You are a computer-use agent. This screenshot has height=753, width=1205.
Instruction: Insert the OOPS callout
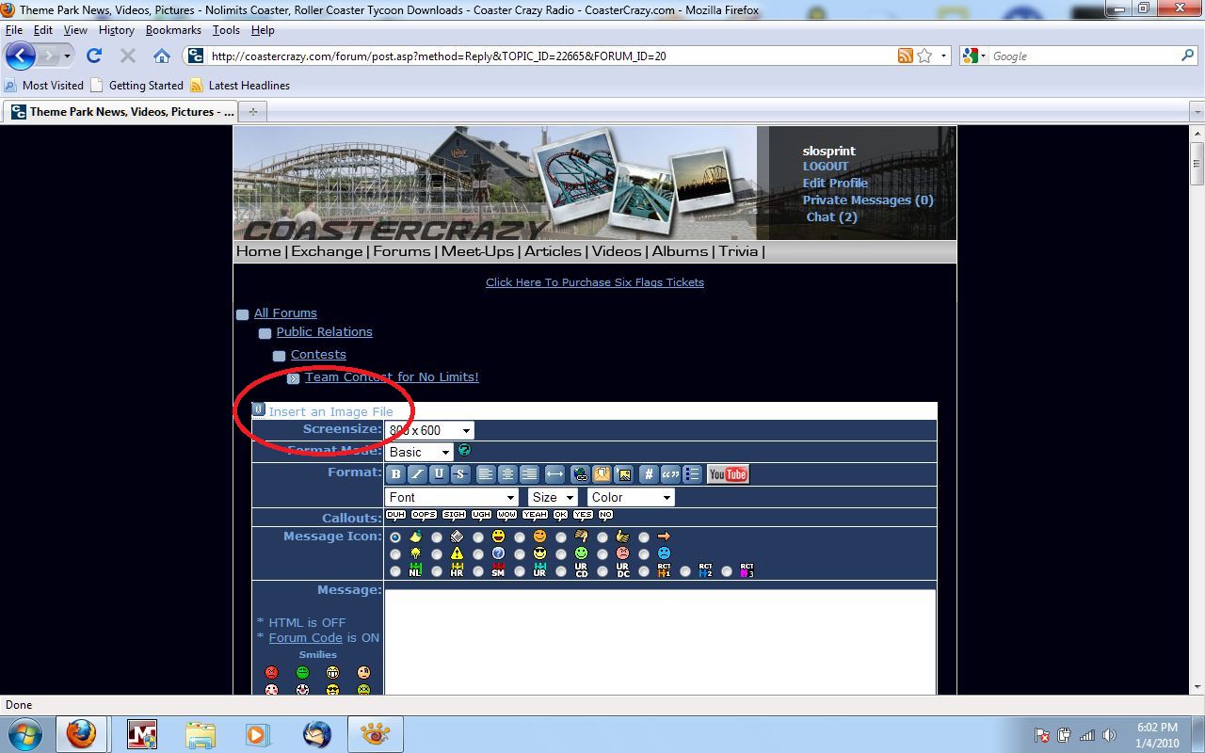tap(424, 515)
